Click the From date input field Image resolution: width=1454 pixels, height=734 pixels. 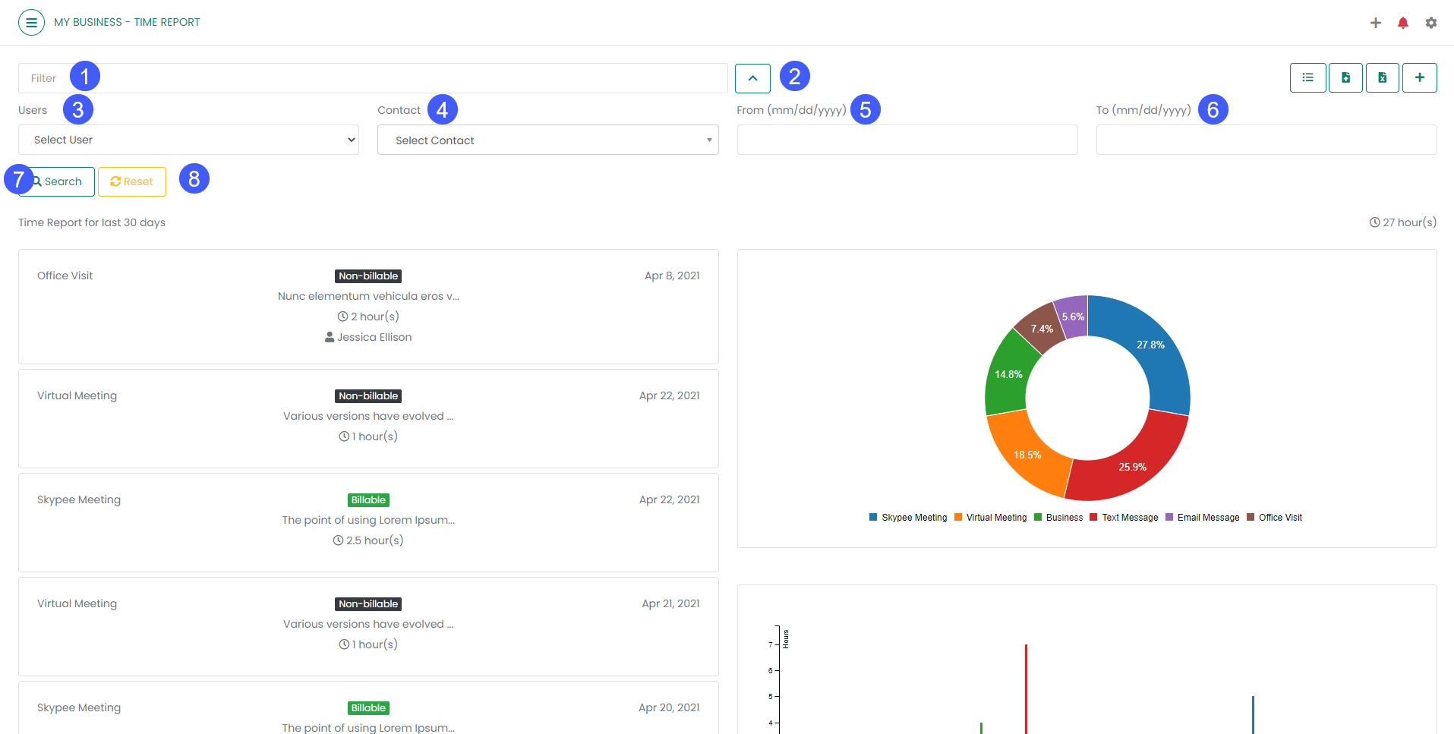pyautogui.click(x=907, y=140)
